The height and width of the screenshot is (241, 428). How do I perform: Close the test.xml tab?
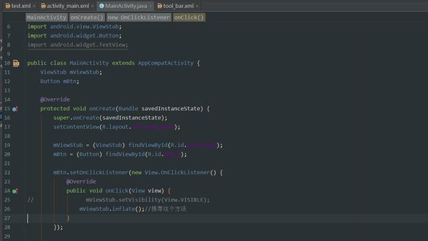34,6
